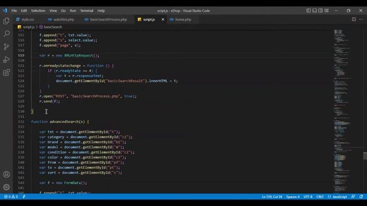Open the Run menu
367x206 pixels.
tap(73, 11)
